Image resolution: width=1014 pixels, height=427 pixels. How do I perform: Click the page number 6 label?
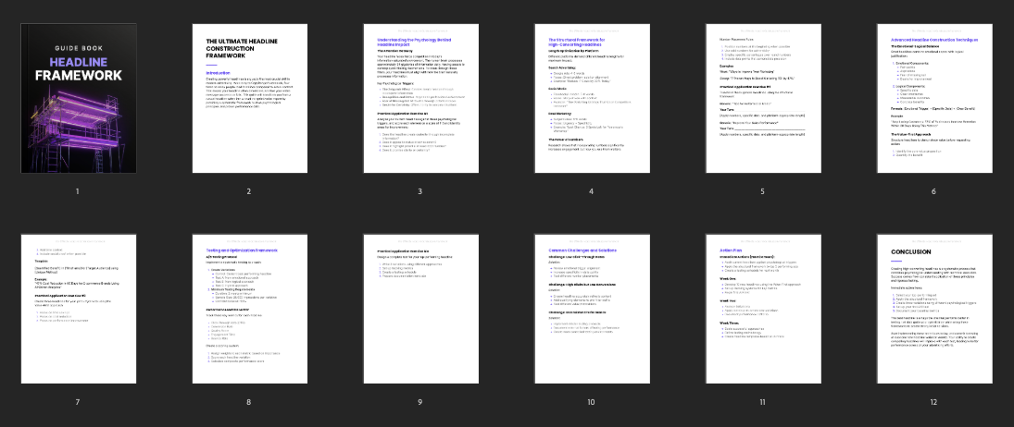(x=933, y=191)
